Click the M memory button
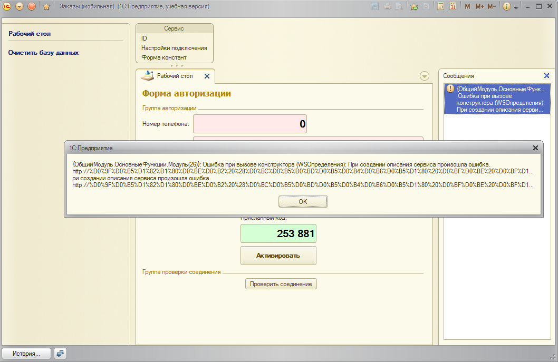 click(467, 6)
